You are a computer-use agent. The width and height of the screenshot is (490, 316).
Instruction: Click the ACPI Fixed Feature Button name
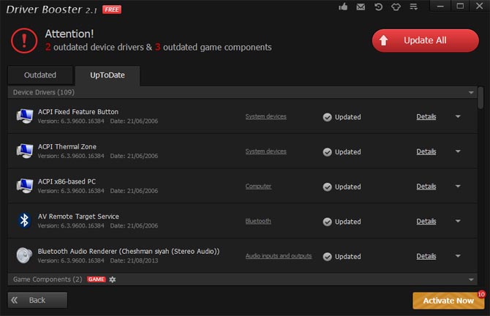tap(78, 112)
